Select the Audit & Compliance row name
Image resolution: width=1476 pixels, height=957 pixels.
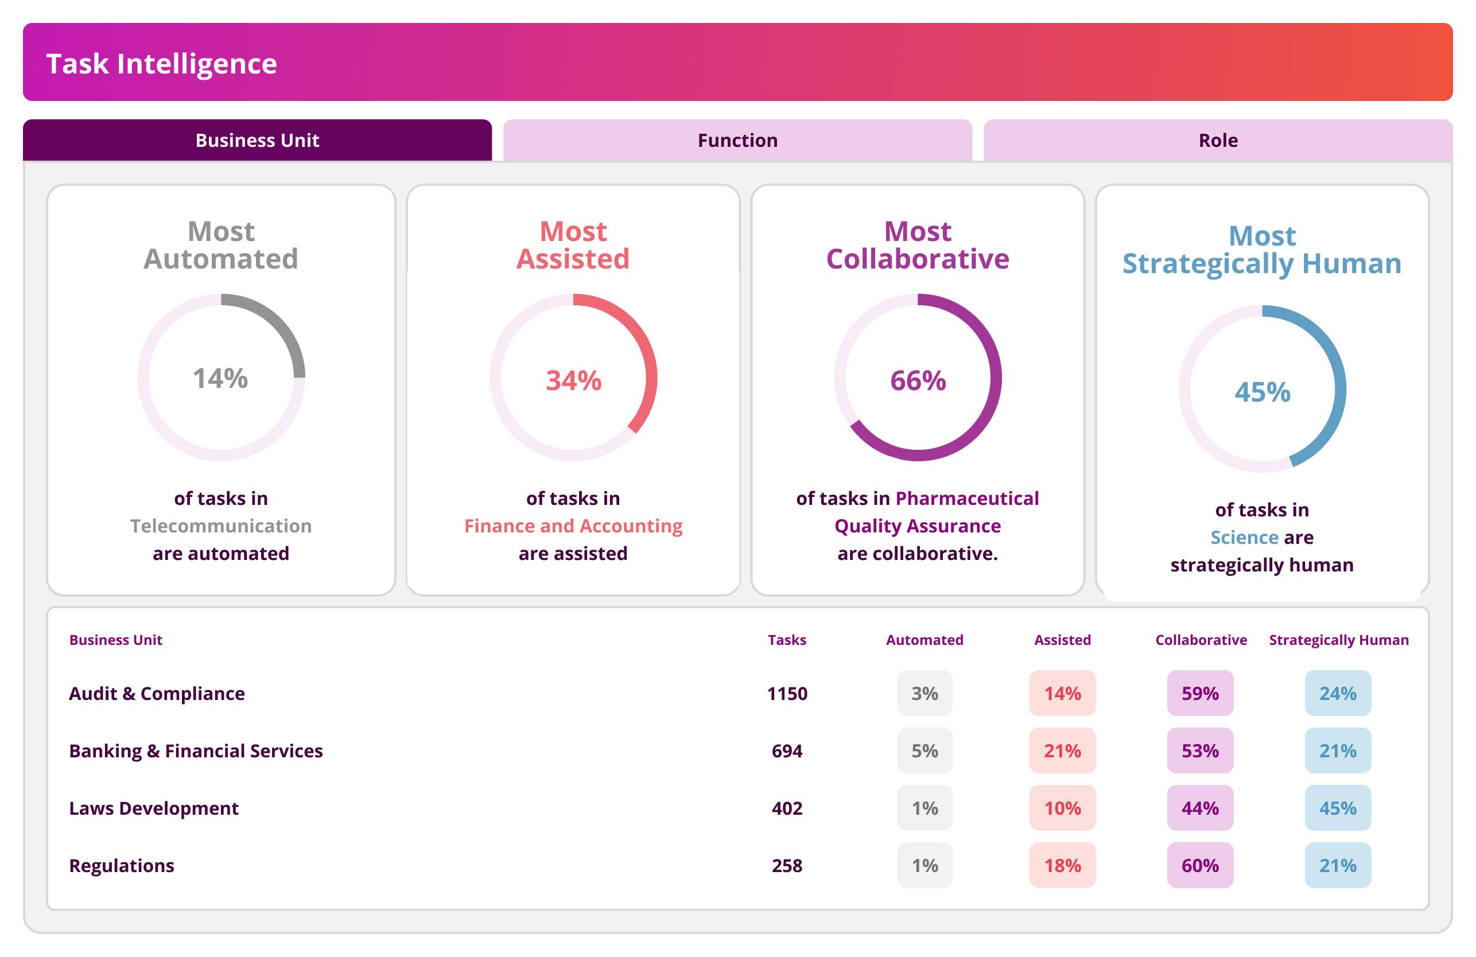[157, 694]
